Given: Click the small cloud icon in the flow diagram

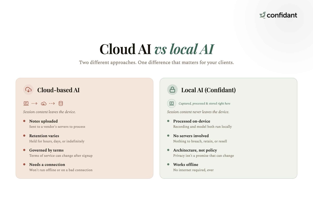Looking at the screenshot, I should coord(44,103).
